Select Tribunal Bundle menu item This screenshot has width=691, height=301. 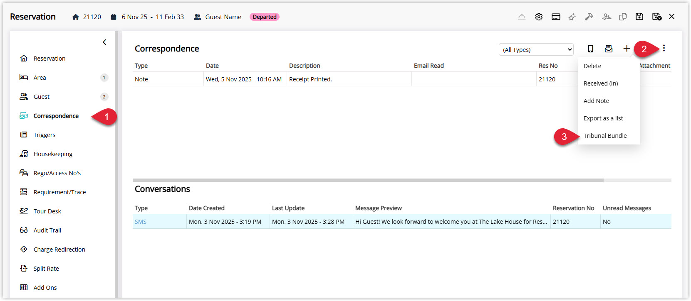pos(609,136)
